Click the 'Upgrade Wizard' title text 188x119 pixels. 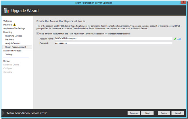(x=25, y=11)
